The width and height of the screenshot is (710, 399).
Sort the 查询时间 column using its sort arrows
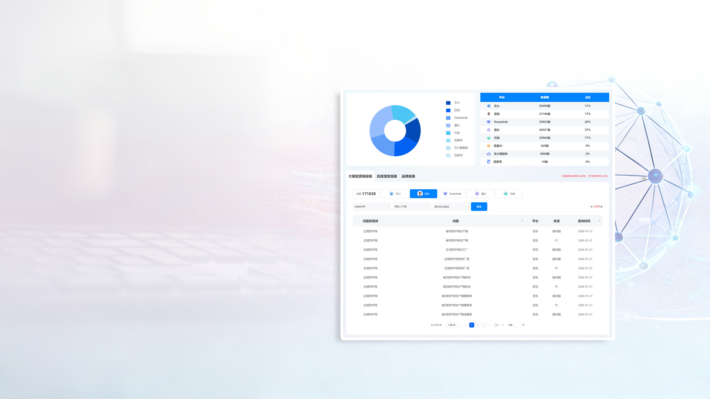click(599, 221)
